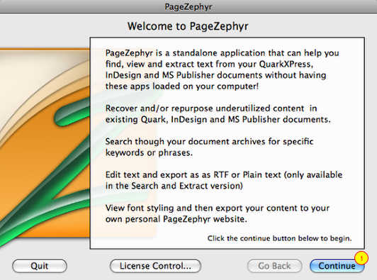Click the Go Back button
The width and height of the screenshot is (377, 280).
[x=274, y=266]
